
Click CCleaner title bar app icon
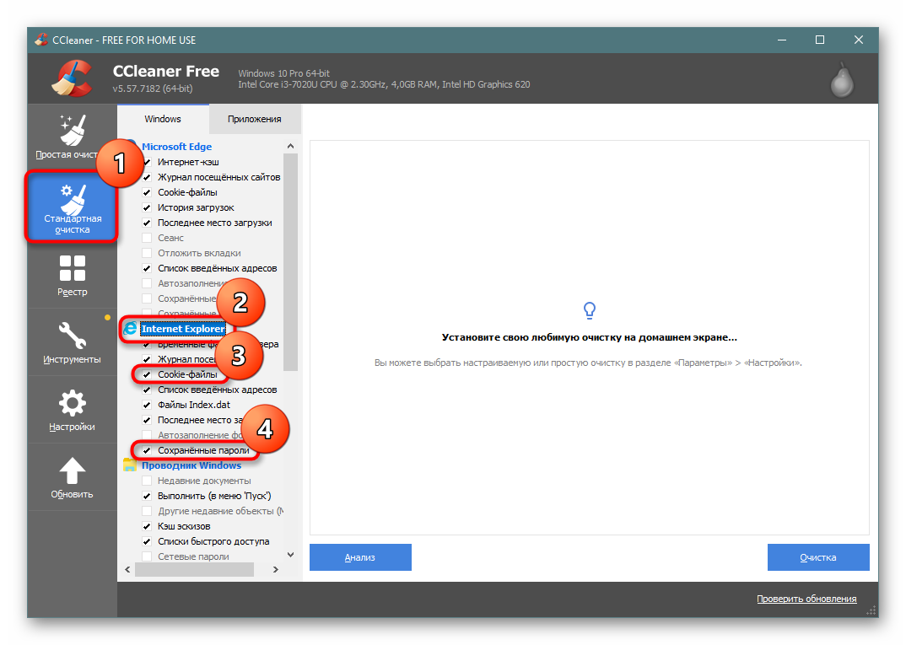pos(41,40)
